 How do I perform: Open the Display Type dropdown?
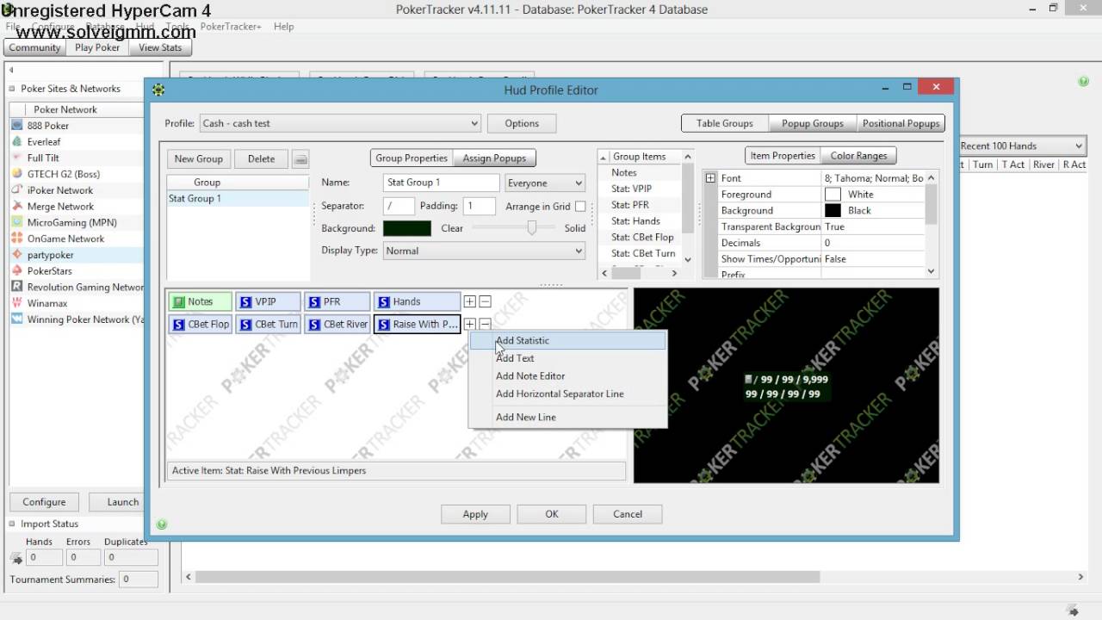coord(484,251)
